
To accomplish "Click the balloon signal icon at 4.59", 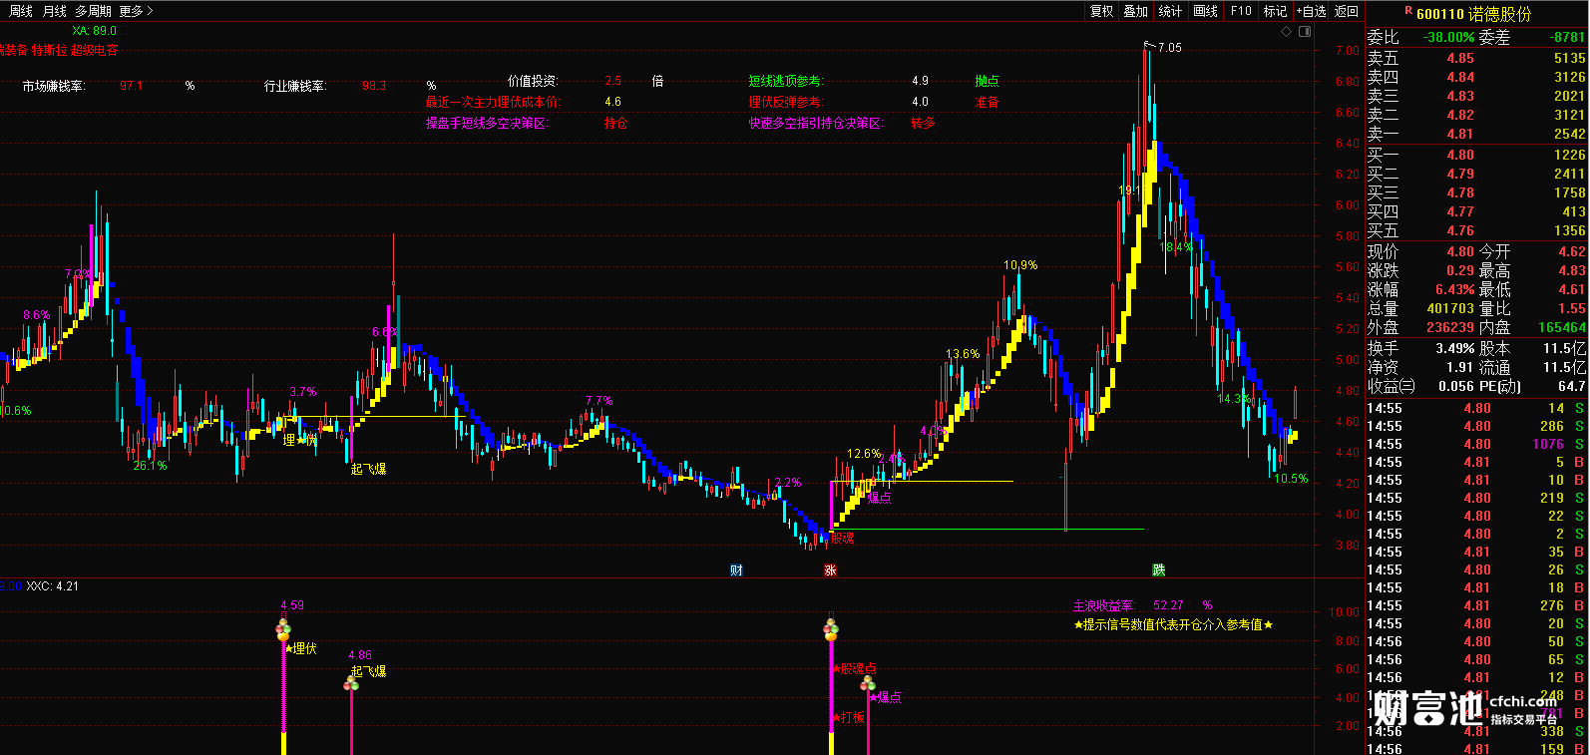I will tap(283, 629).
